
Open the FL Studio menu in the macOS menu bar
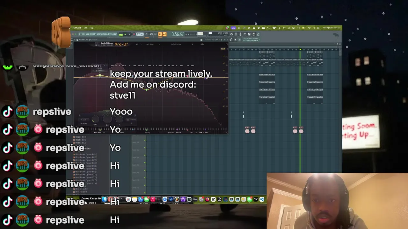click(x=77, y=28)
